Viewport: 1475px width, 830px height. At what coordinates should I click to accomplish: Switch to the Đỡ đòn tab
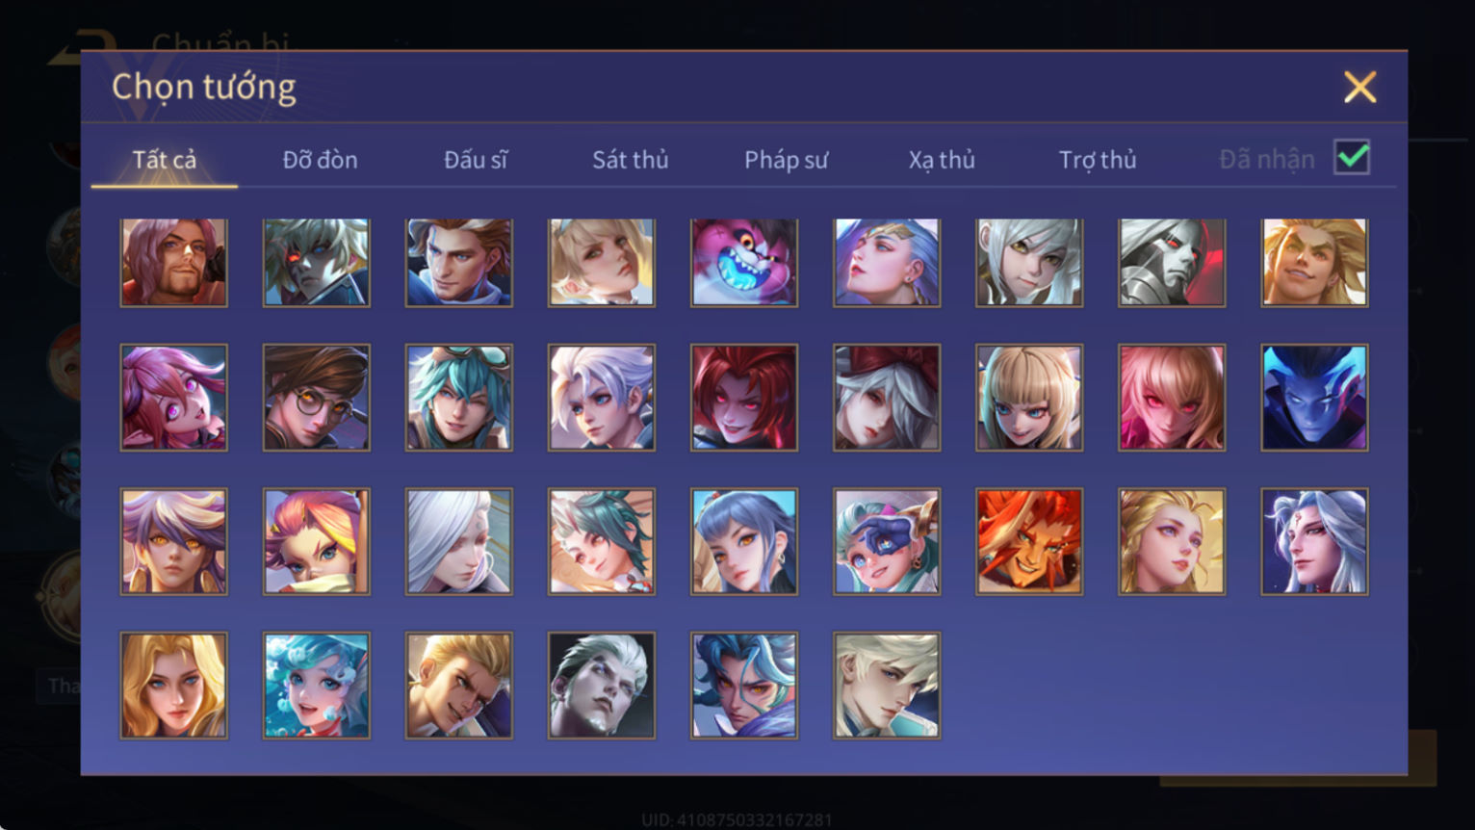coord(320,160)
